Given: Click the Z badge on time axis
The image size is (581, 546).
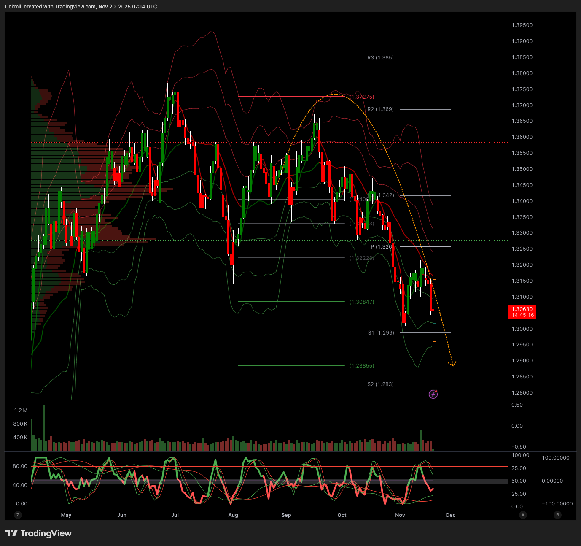Looking at the screenshot, I should click(18, 515).
